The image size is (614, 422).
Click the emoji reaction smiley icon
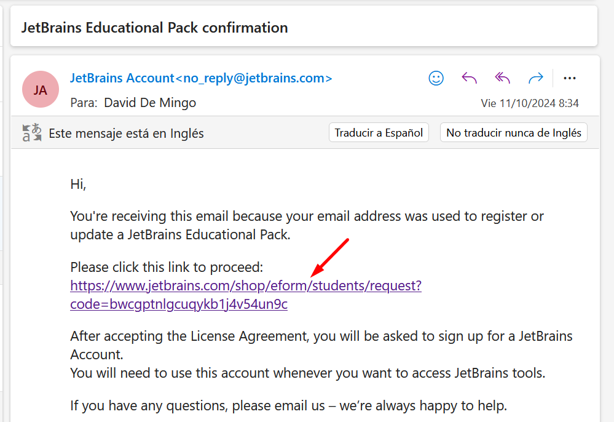[436, 78]
